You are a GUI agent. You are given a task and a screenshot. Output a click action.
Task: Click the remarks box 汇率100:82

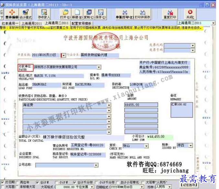pyautogui.click(x=182, y=110)
